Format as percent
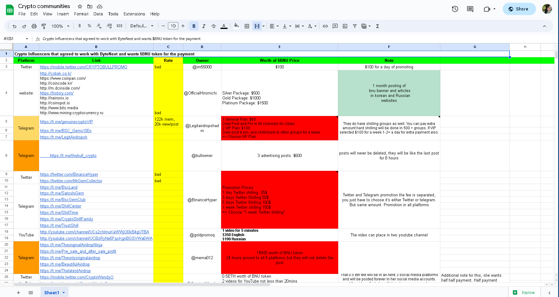 (x=89, y=26)
